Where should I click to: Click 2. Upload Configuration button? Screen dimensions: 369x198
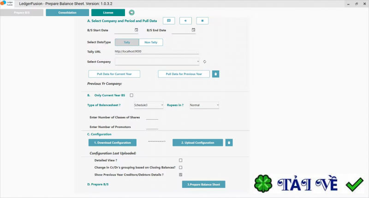point(198,143)
